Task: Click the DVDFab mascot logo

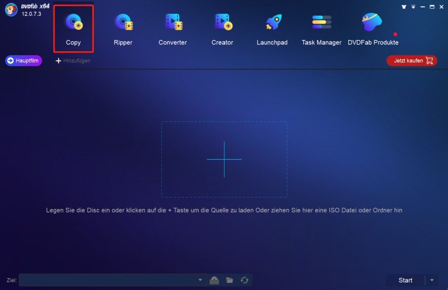Action: [x=11, y=10]
